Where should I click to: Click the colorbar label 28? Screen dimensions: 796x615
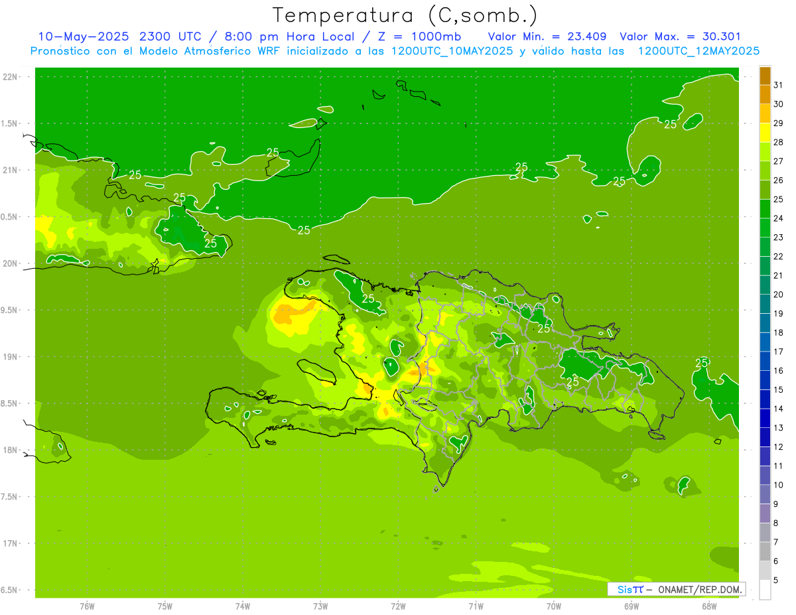tap(778, 143)
